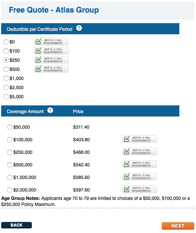
Task: Go back with the BACK button
Action: pos(16,225)
